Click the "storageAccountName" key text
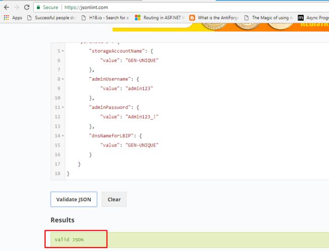 coord(117,51)
